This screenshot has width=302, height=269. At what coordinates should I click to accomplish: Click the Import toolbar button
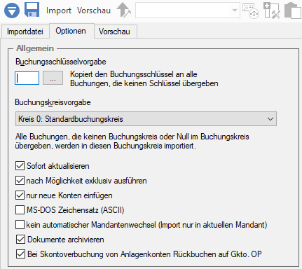pyautogui.click(x=59, y=11)
